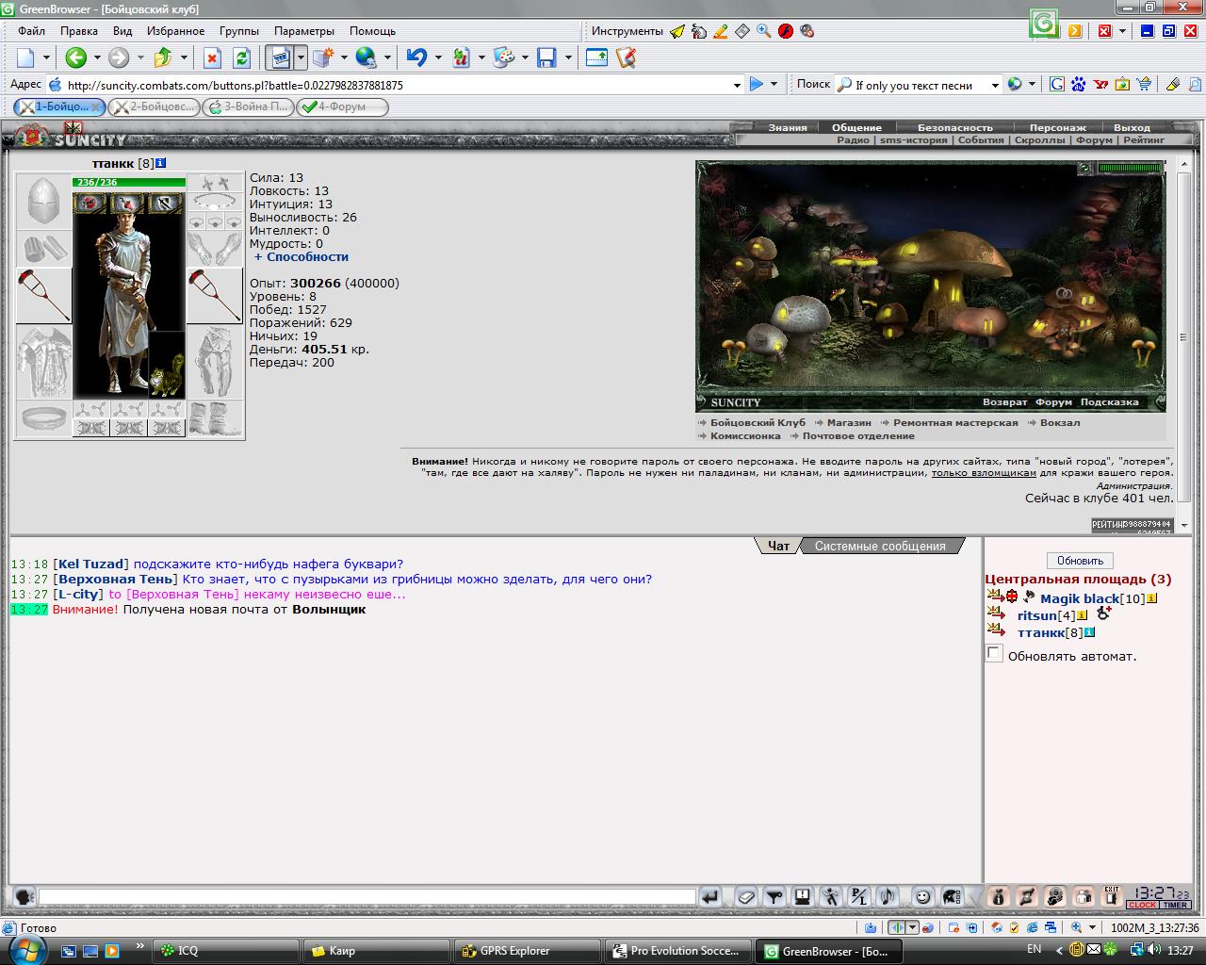Open the 'Избранное' menu
The image size is (1206, 965).
tap(175, 31)
